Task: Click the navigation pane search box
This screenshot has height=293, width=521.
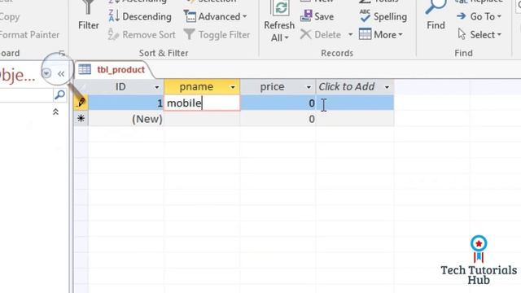Action: pos(26,95)
